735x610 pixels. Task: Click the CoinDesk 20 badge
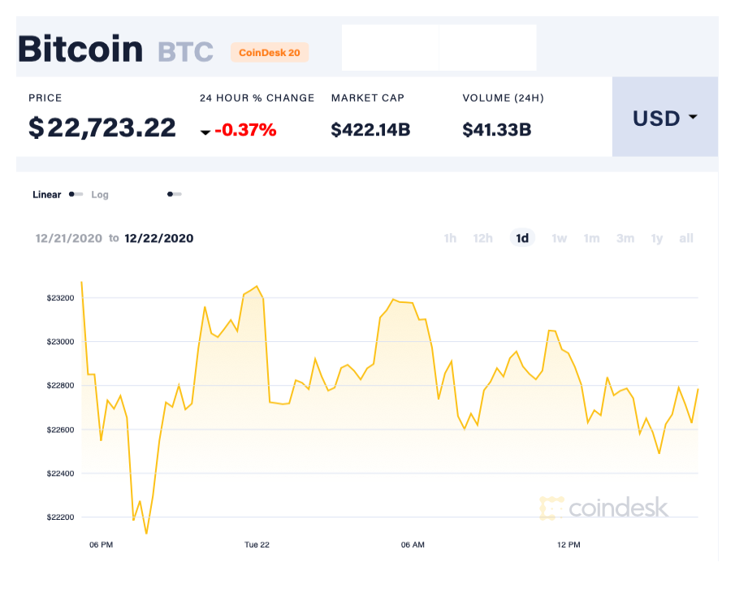click(x=269, y=52)
